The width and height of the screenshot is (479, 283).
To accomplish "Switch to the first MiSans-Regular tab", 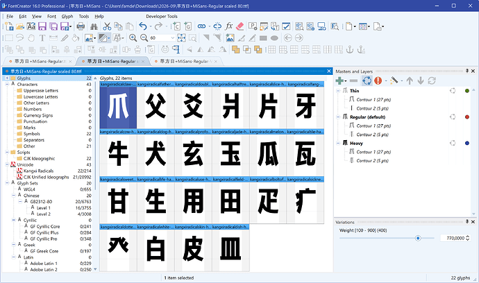I will click(x=39, y=61).
